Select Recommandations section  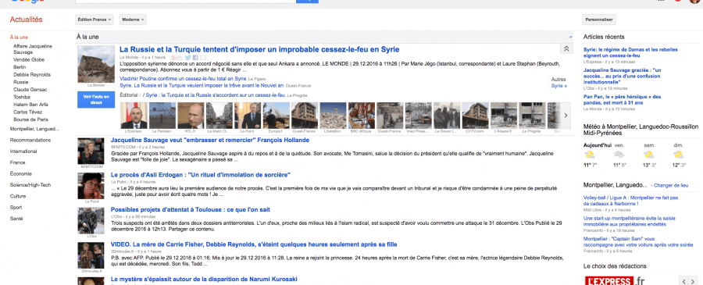coord(30,141)
